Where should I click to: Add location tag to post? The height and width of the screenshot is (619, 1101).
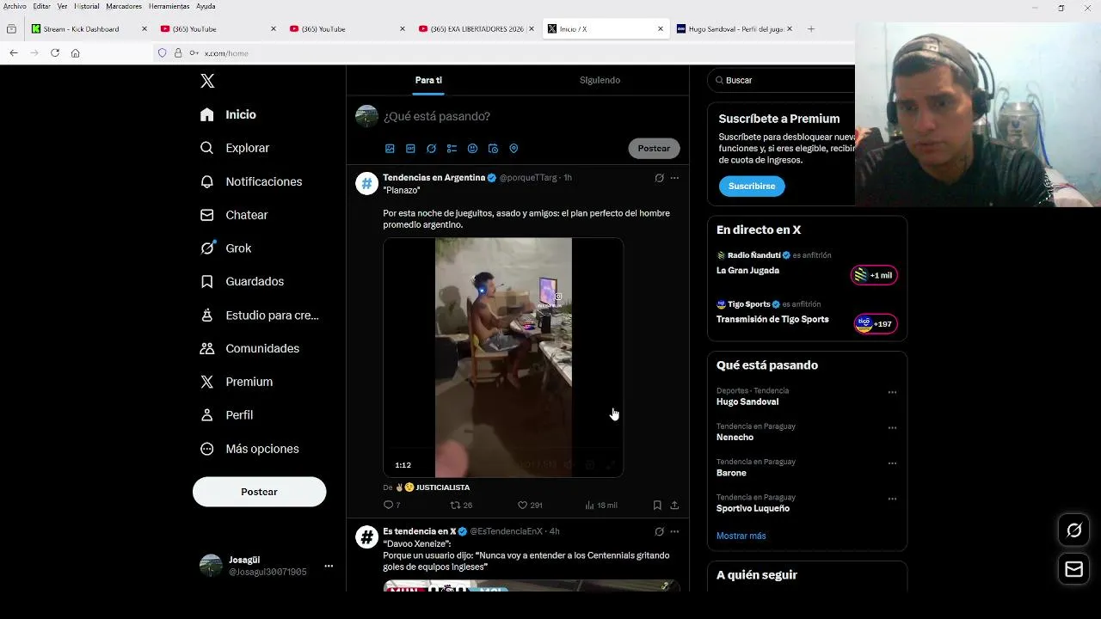tap(514, 149)
